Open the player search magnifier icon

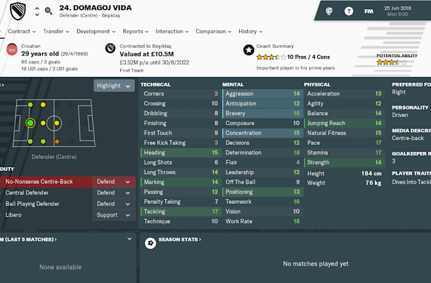tap(49, 11)
